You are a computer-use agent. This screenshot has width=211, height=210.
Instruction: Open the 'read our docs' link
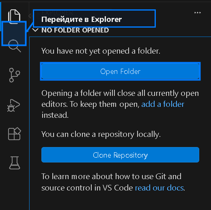click(x=159, y=188)
